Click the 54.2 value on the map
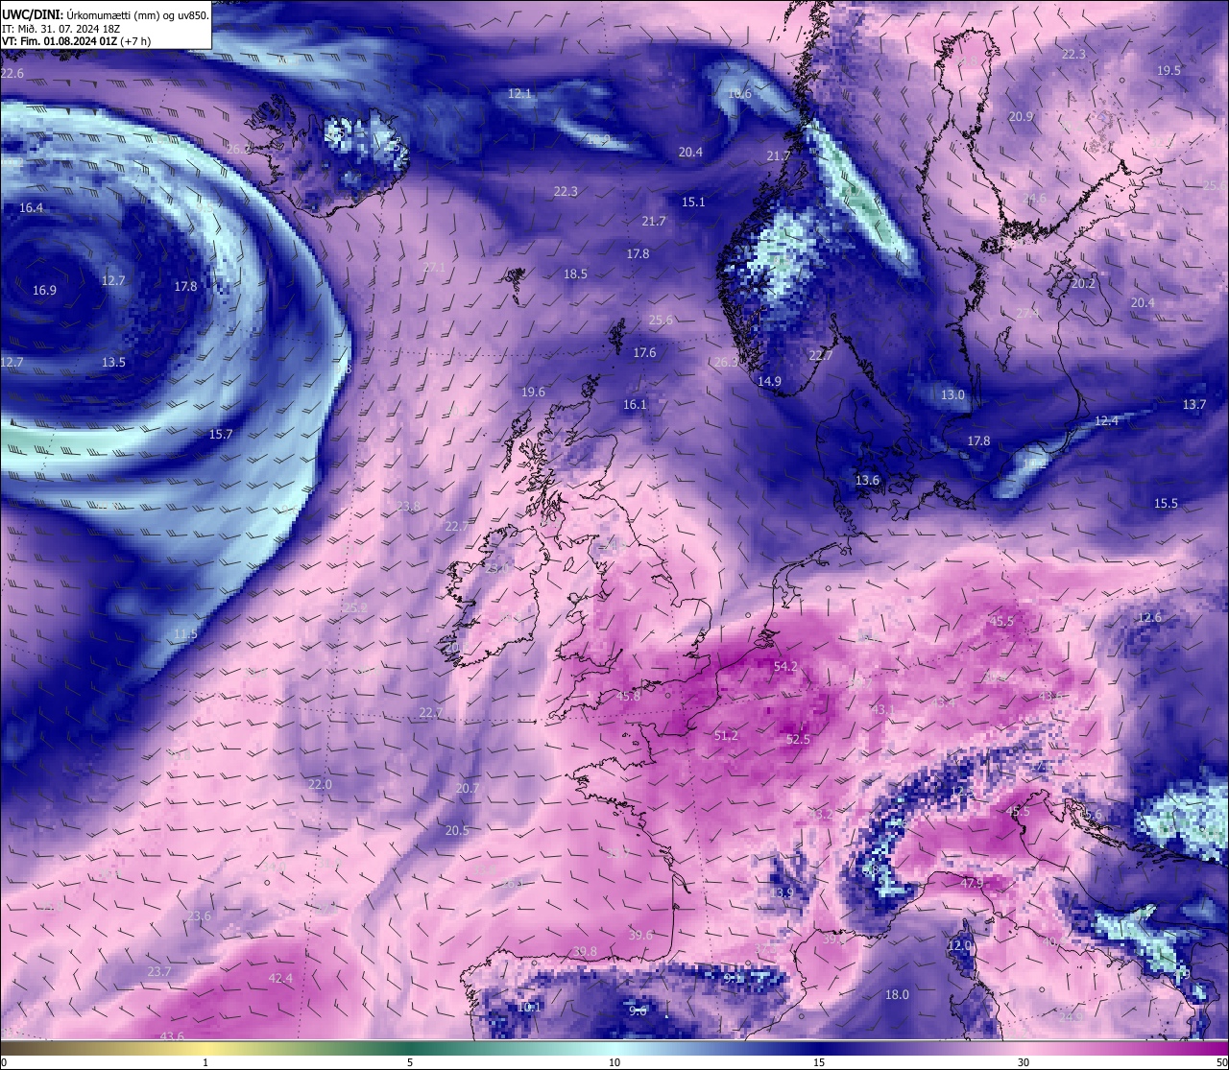 (785, 666)
